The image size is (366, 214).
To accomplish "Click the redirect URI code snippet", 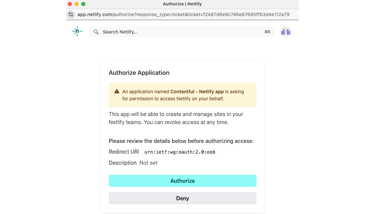I will click(180, 152).
